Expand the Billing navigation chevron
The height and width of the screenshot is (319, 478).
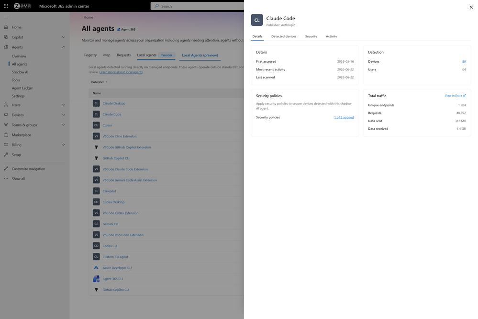[64, 145]
